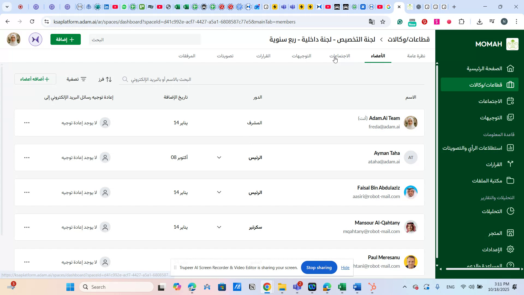Open the المرفقات attachments tab
Viewport: 524px width, 295px height.
point(187,56)
